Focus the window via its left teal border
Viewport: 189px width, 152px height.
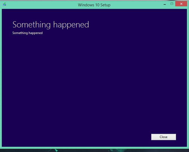(x=1, y=78)
